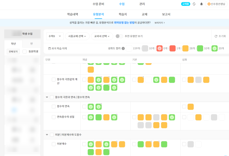The width and height of the screenshot is (229, 156).
Task: Open the 수학II subject dropdown
Action: (x=55, y=36)
